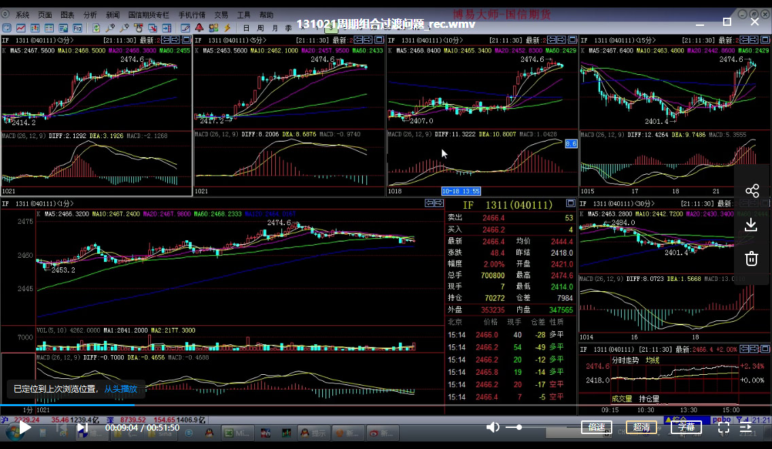The width and height of the screenshot is (772, 449).
Task: Play the video
Action: click(x=24, y=428)
